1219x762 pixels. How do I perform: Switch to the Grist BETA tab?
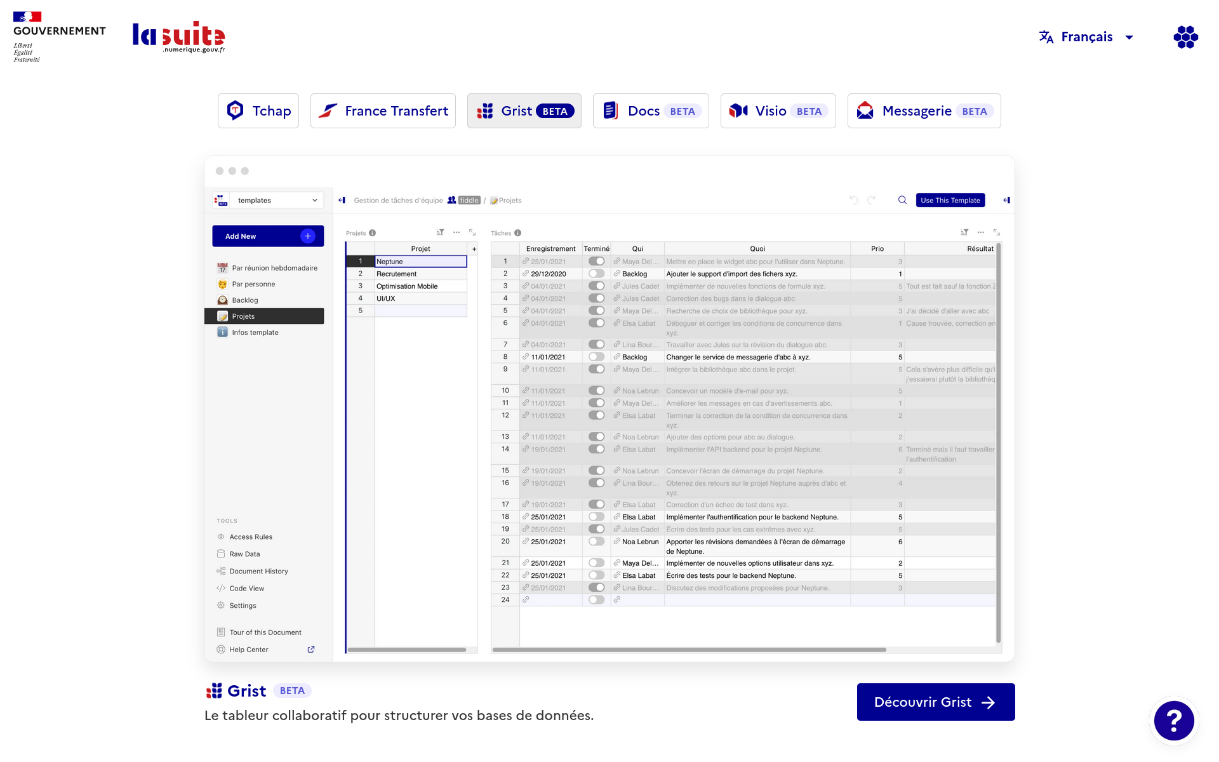[x=524, y=111]
